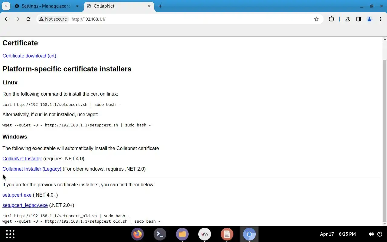Open the profile avatar menu
The height and width of the screenshot is (242, 387).
(x=369, y=19)
